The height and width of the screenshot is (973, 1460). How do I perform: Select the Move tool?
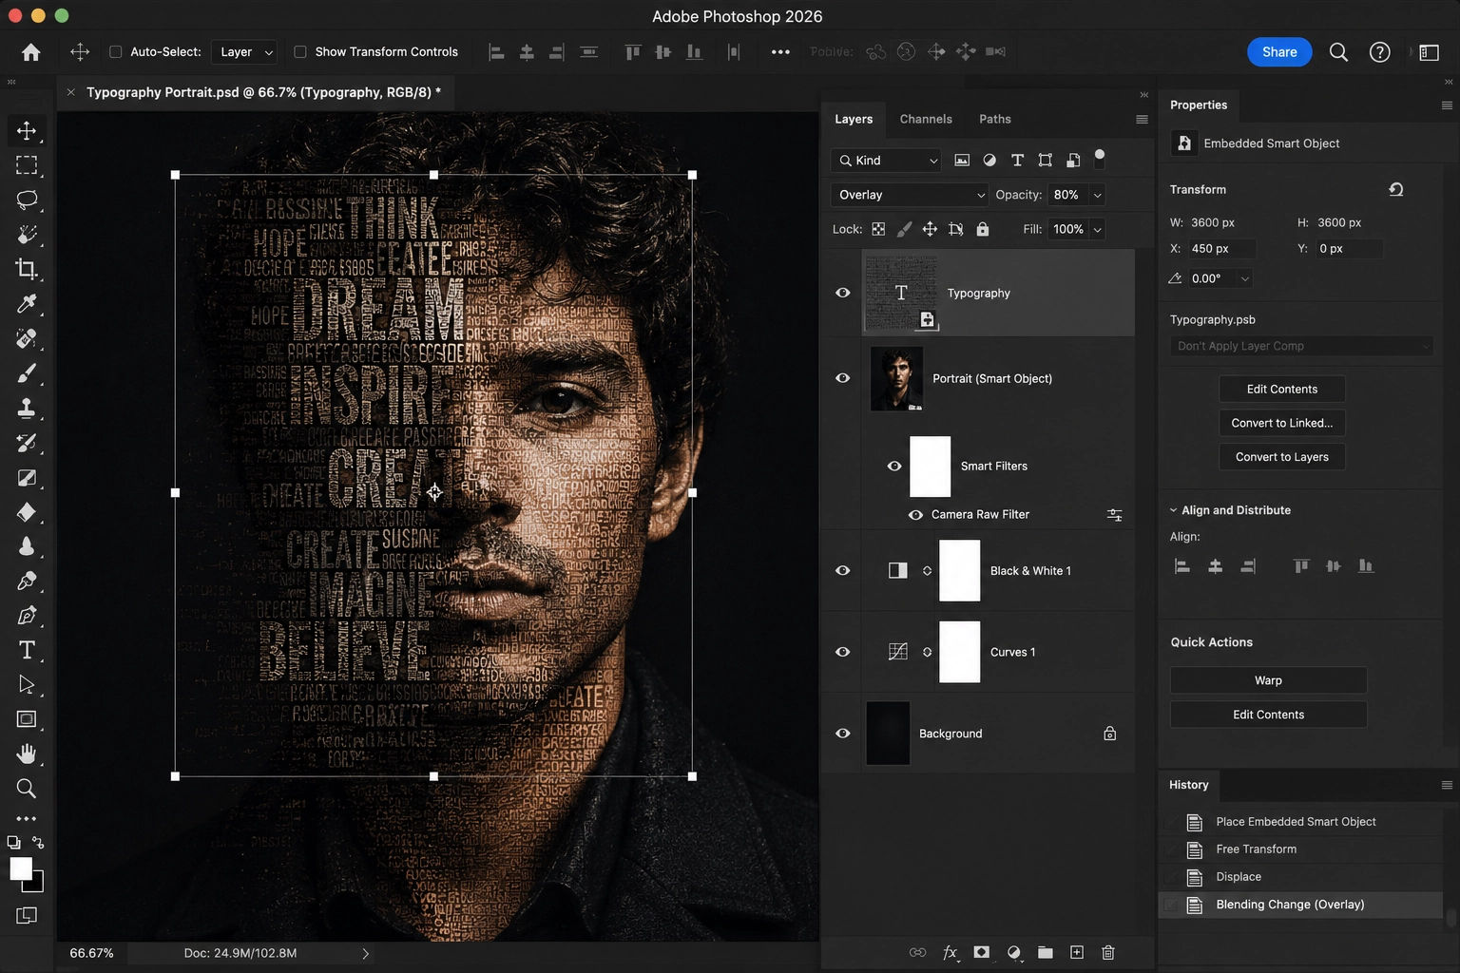click(27, 130)
